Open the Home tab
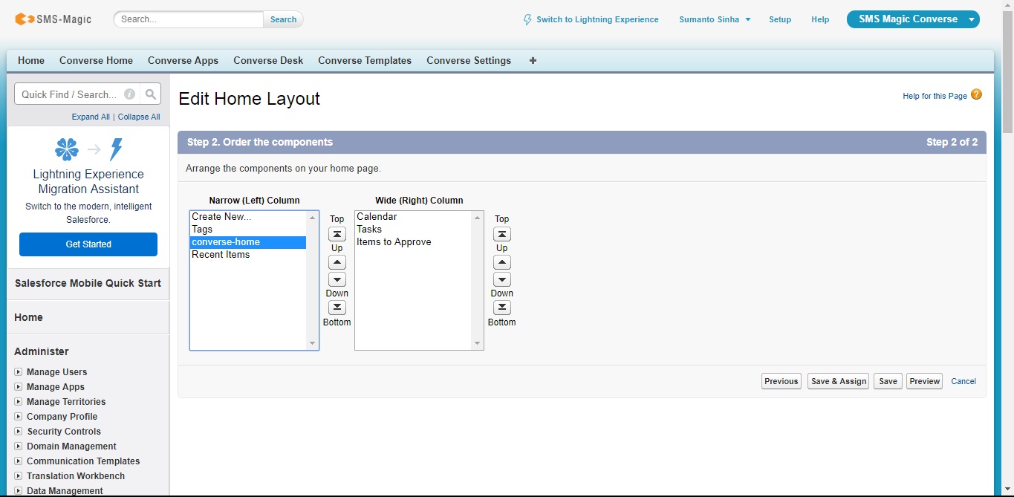The image size is (1014, 497). pos(31,61)
